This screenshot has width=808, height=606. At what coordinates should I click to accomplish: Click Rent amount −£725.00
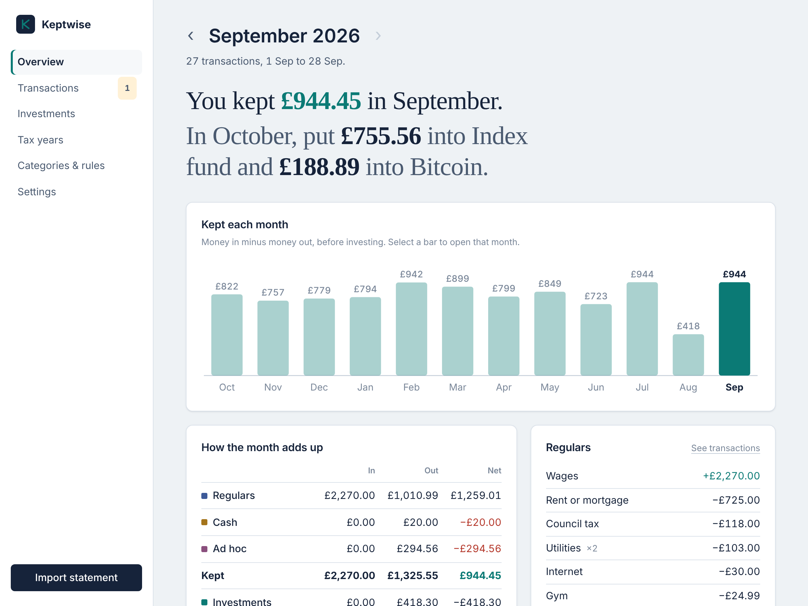736,500
